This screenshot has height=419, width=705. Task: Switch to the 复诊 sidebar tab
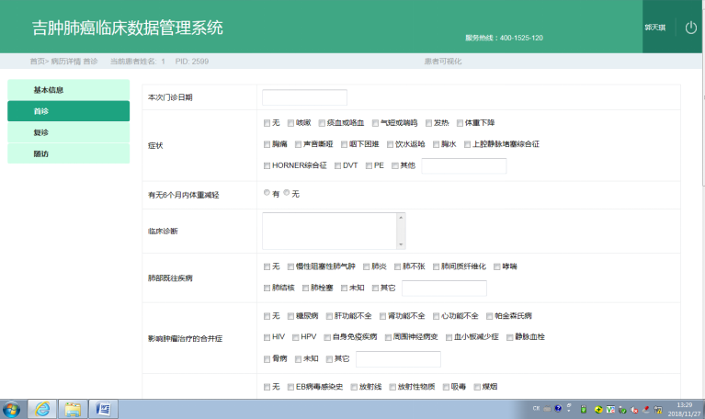click(68, 132)
